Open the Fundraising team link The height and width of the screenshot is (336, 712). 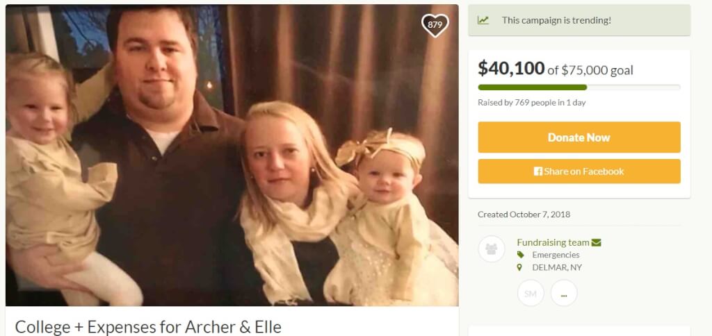click(553, 242)
